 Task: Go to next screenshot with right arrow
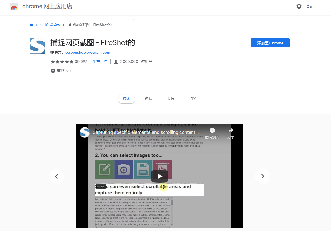[x=263, y=176]
